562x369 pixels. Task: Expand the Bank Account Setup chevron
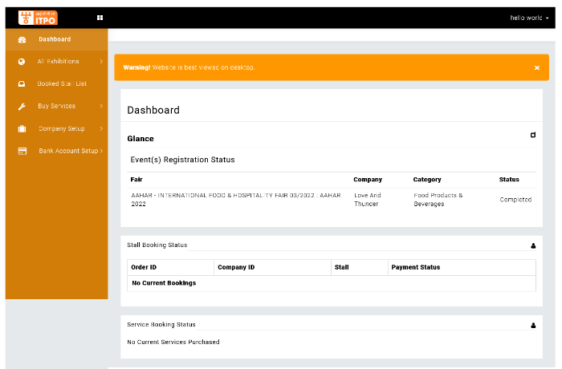[x=101, y=151]
